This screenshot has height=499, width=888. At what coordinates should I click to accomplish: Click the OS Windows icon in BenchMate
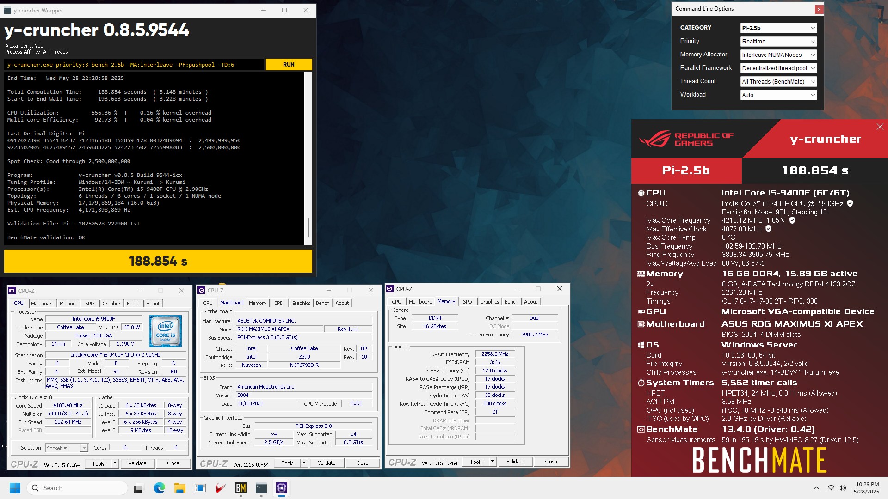tap(641, 345)
